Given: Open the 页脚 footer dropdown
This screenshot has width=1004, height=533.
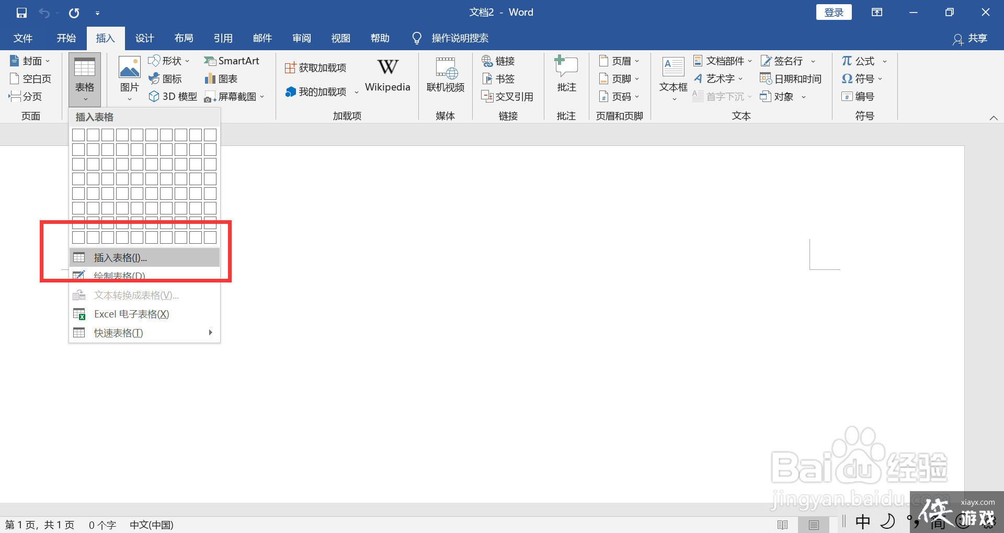Looking at the screenshot, I should tap(619, 79).
